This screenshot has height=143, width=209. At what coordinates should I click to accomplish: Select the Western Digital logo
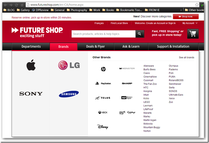coord(127,98)
